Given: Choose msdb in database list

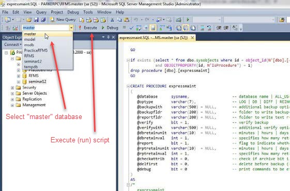Looking at the screenshot, I should click(48, 45).
